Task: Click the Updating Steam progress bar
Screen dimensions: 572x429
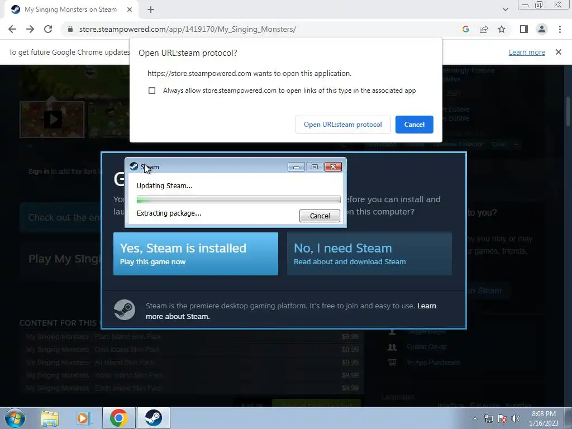Action: [239, 199]
